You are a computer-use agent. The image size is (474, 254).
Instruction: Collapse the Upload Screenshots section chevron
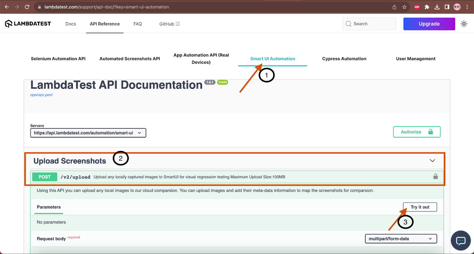coord(433,161)
